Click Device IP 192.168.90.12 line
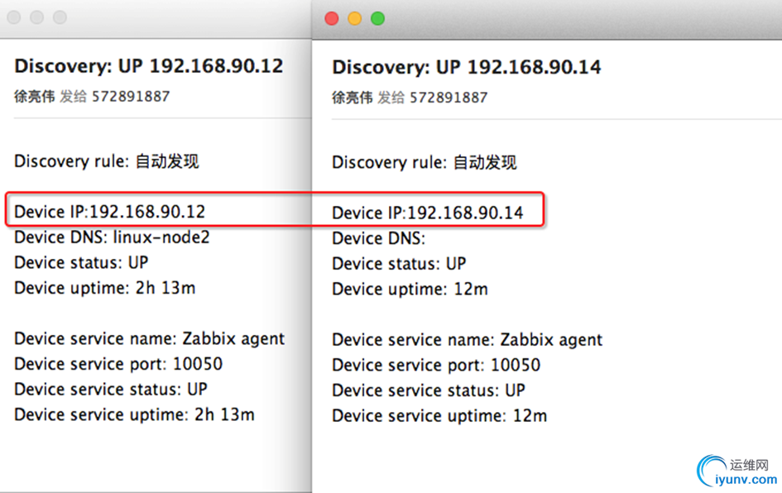782x493 pixels. [110, 212]
